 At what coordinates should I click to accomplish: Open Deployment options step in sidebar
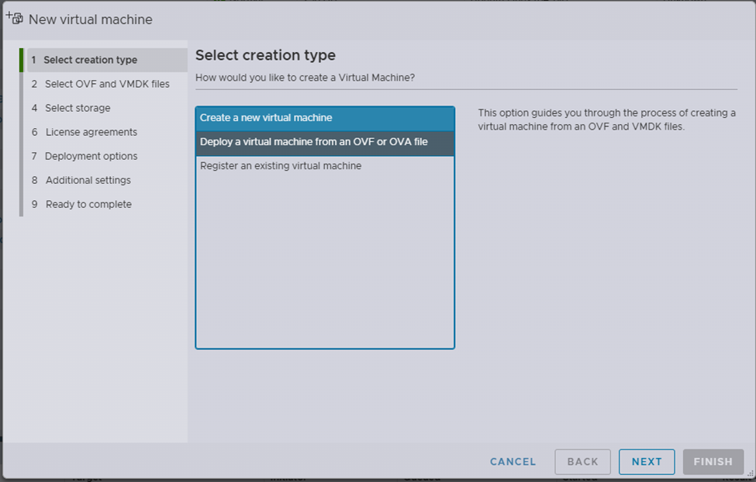tap(91, 156)
